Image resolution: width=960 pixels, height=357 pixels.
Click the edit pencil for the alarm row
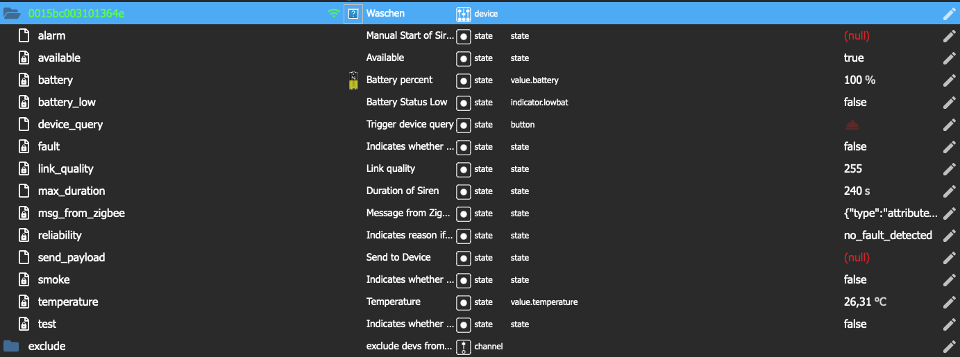[x=949, y=36]
